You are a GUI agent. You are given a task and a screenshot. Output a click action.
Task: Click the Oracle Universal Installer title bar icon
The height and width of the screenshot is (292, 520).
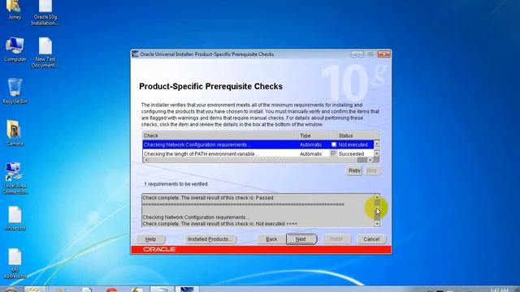[x=135, y=54]
